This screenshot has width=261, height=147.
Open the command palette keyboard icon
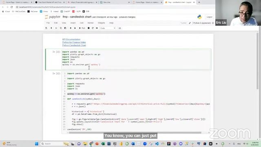(119, 28)
